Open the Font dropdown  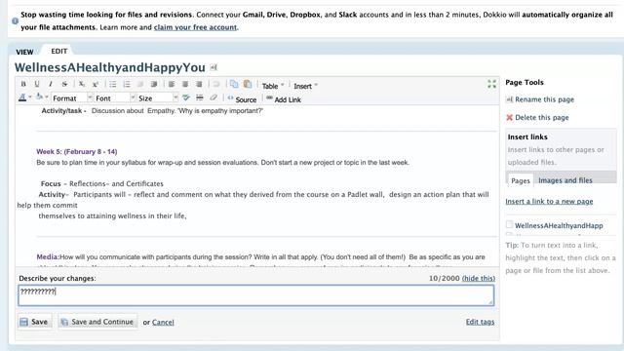click(115, 97)
